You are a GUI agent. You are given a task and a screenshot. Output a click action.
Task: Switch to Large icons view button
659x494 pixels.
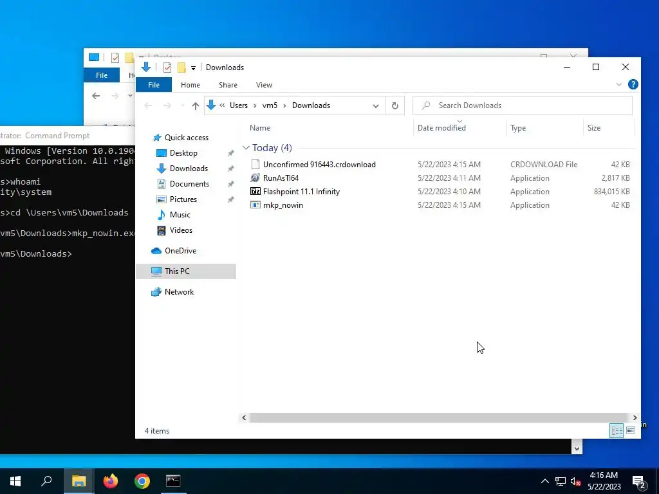point(631,430)
